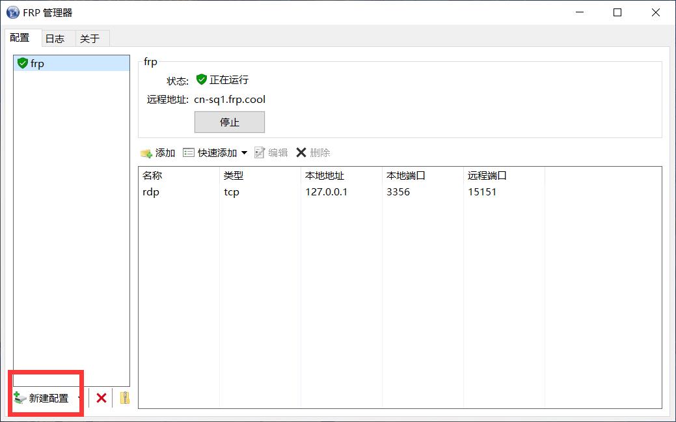Click the 删除 toolbar button
The height and width of the screenshot is (422, 676).
(313, 153)
